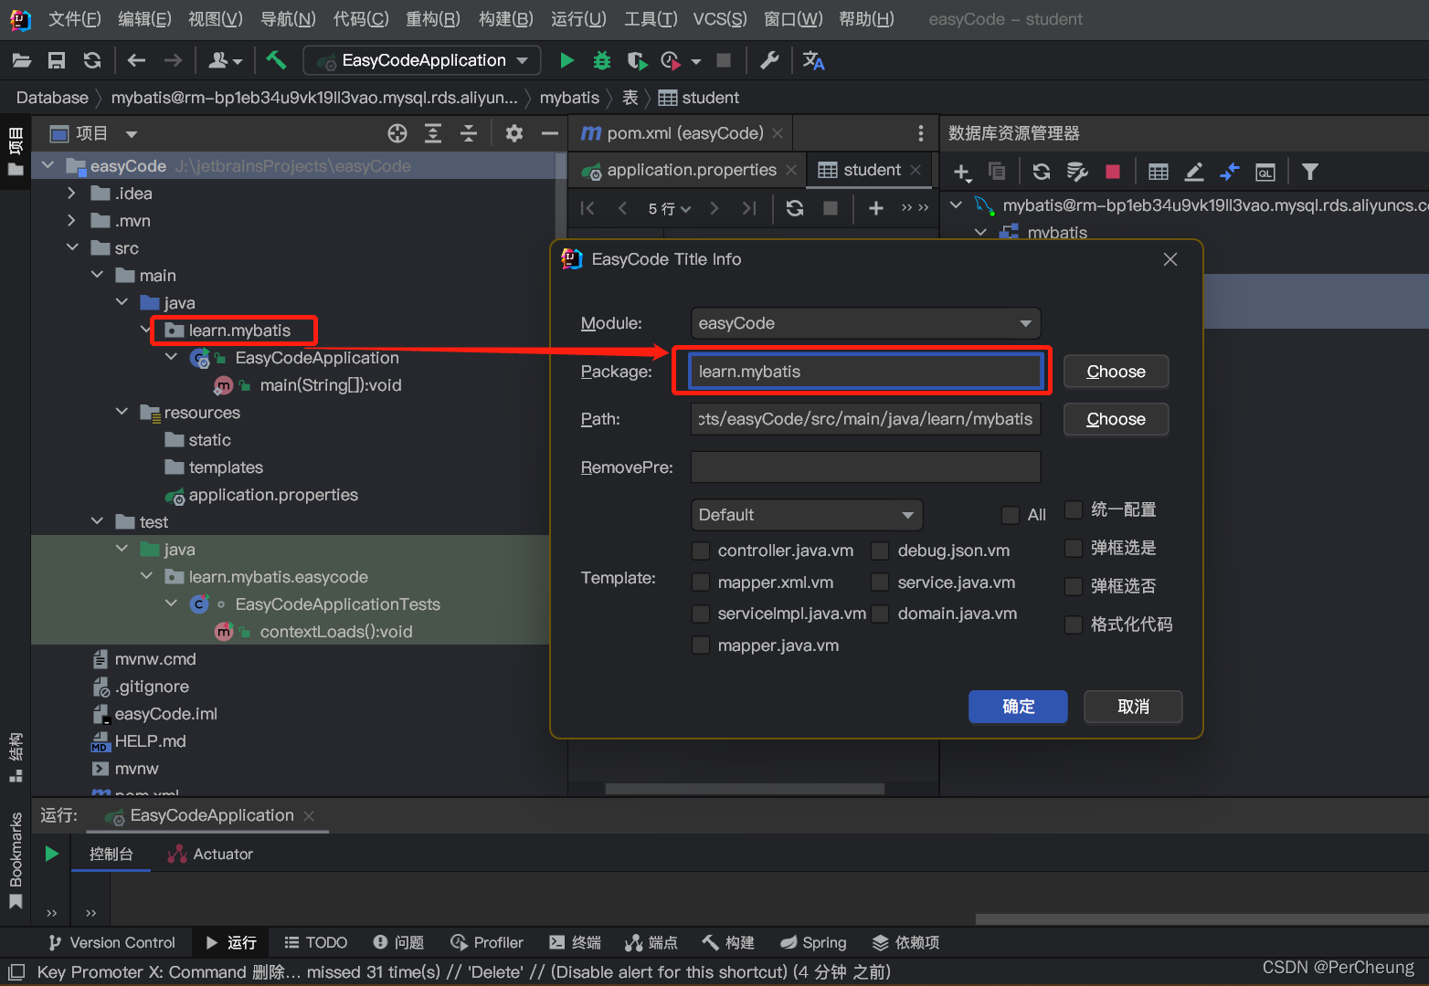Viewport: 1429px width, 986px height.
Task: Cancel the dialog with 取消
Action: pos(1133,707)
